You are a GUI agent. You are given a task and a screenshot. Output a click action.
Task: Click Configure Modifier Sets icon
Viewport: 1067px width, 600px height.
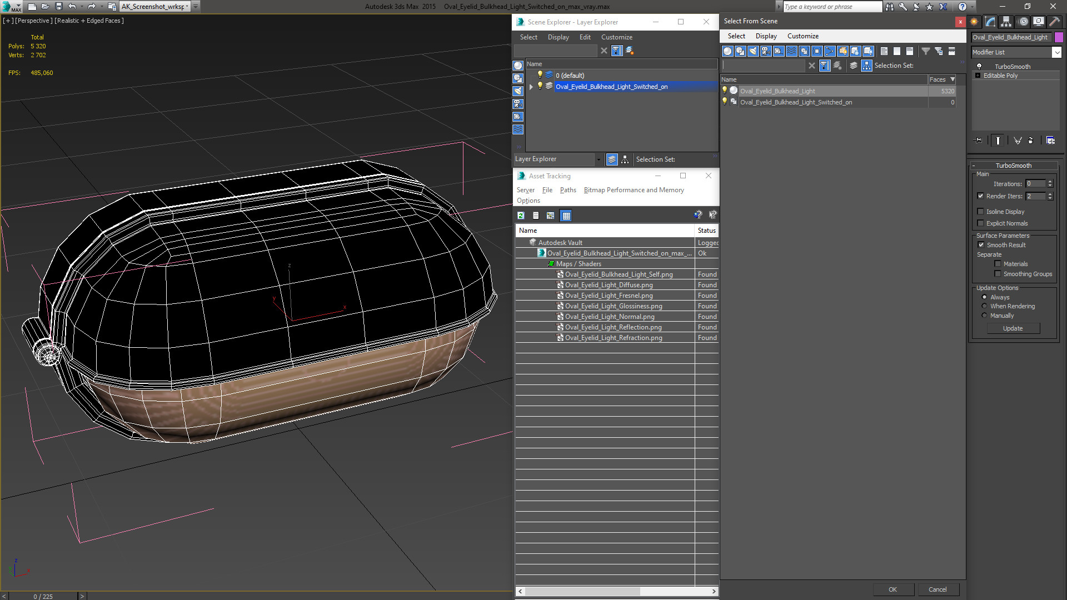tap(1050, 141)
